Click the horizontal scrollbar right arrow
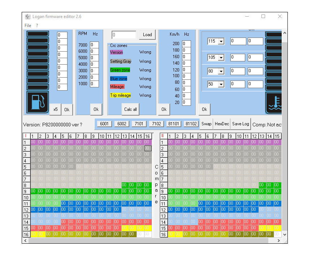Screen dimensions: 325x265 click(279, 240)
